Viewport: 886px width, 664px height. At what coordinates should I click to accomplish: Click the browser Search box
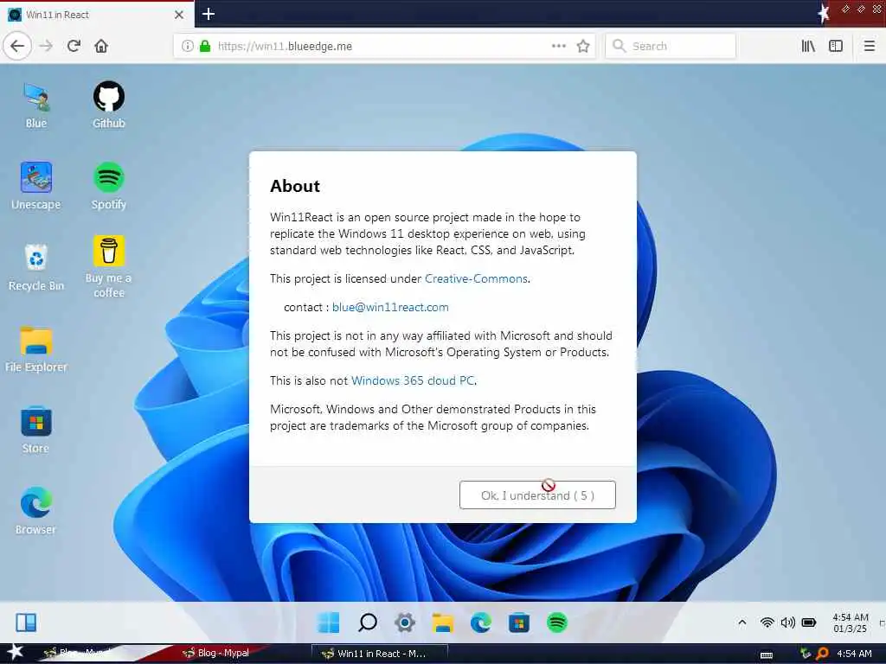671,46
